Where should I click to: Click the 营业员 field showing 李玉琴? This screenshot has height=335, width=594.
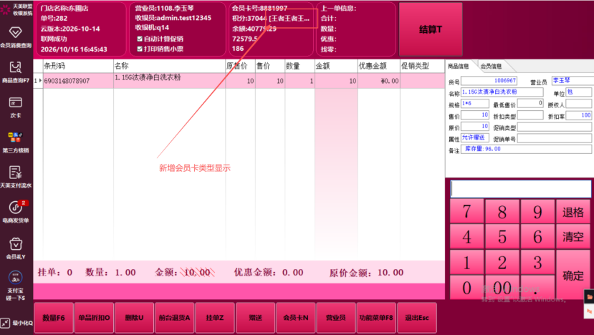coord(573,80)
